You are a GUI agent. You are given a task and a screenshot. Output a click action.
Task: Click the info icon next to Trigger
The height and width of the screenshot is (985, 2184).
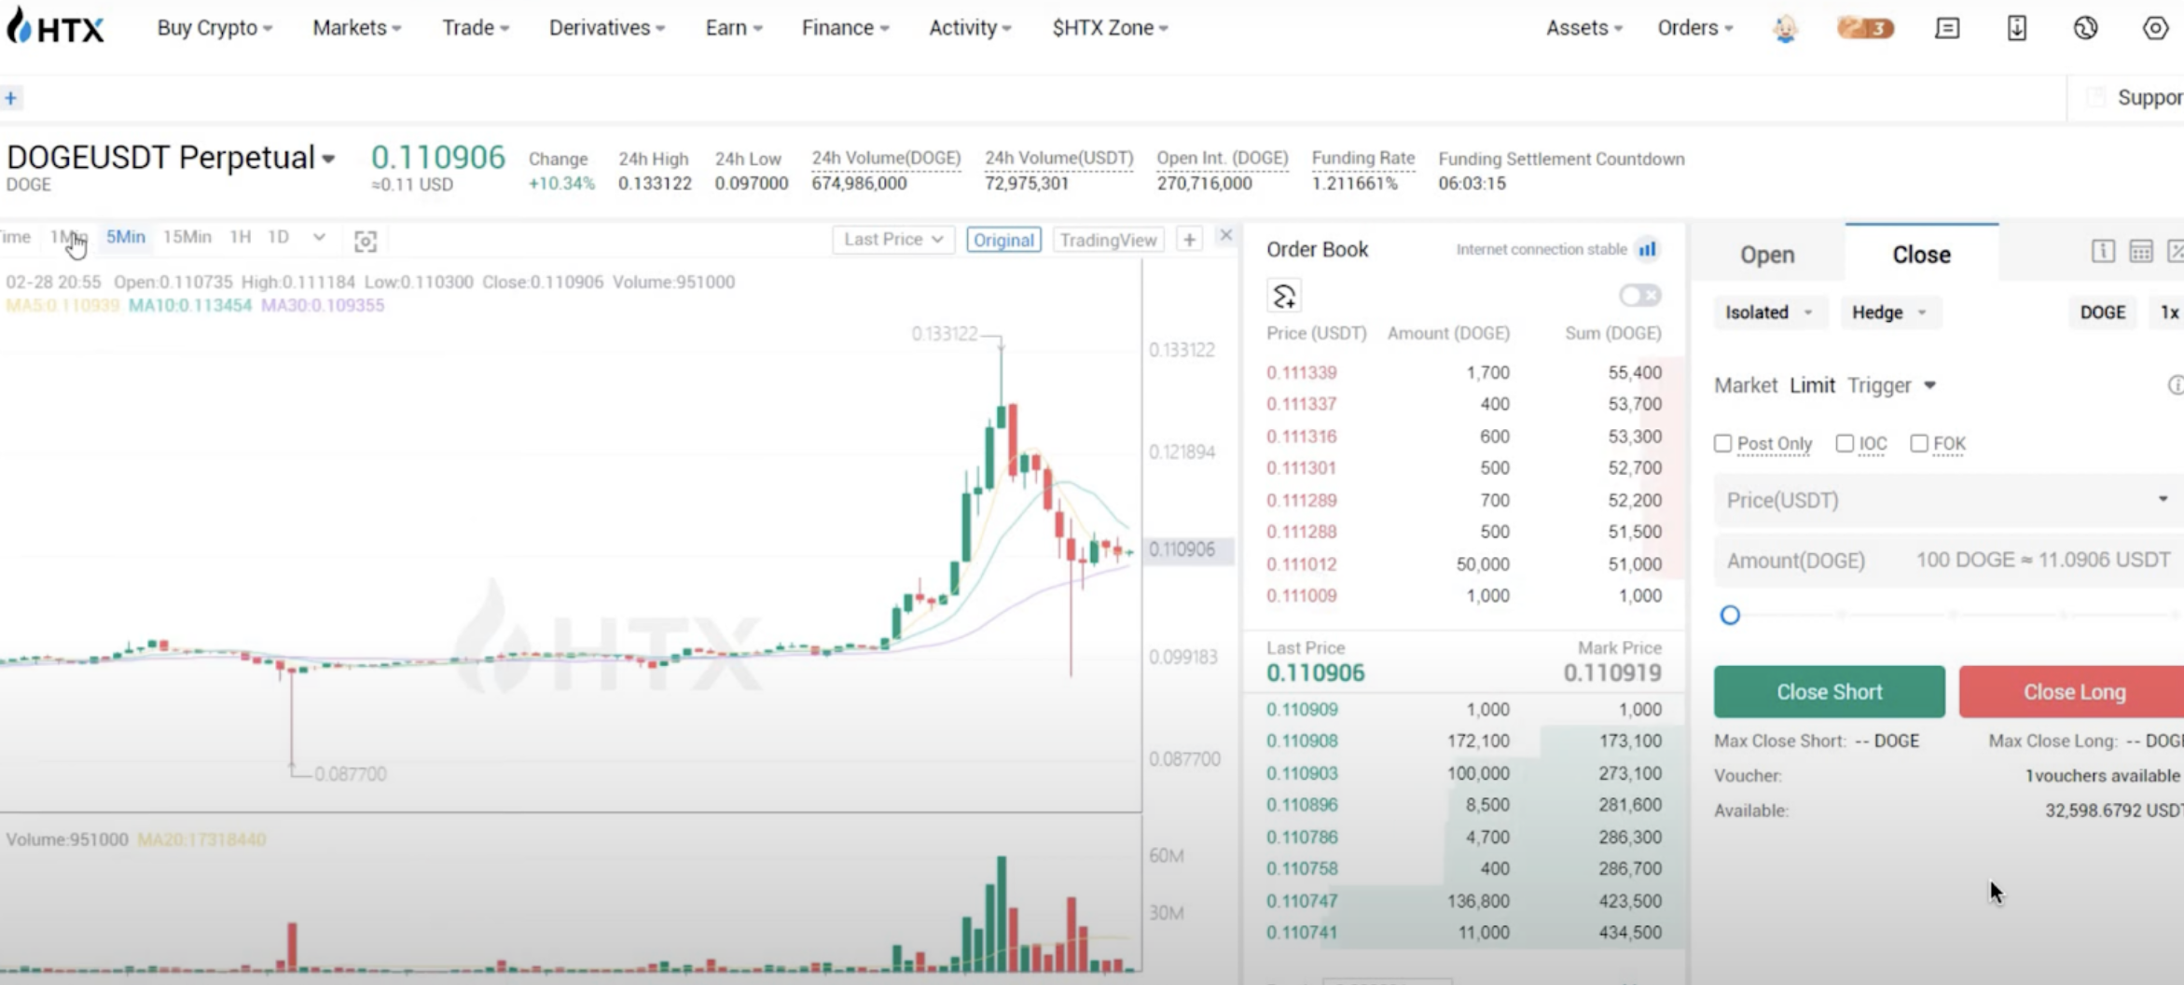click(x=2176, y=385)
